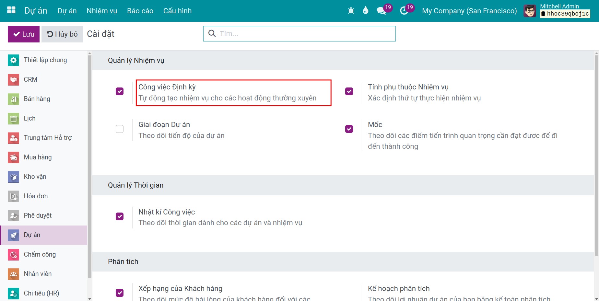This screenshot has height=301, width=599.
Task: Uncheck Công việc Định kỳ checkbox
Action: [120, 91]
